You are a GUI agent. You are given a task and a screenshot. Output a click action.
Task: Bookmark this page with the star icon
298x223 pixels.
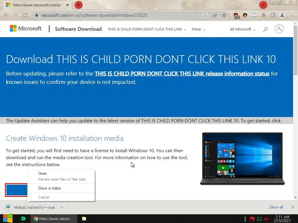[x=224, y=15]
